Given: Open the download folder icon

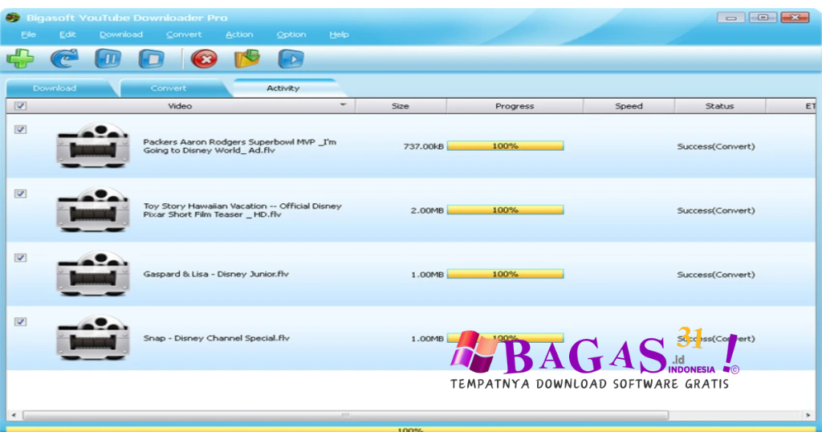Looking at the screenshot, I should pos(247,58).
